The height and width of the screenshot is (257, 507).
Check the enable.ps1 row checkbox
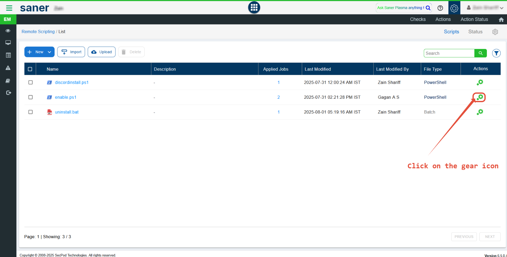[30, 97]
